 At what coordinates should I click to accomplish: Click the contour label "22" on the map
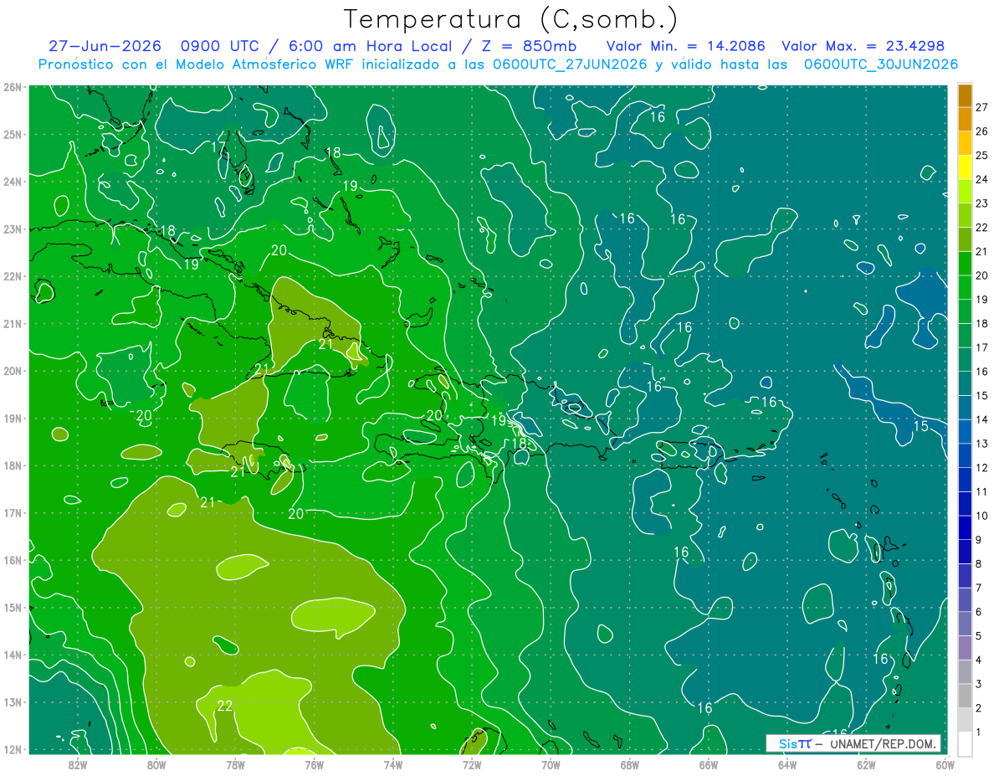coord(224,707)
